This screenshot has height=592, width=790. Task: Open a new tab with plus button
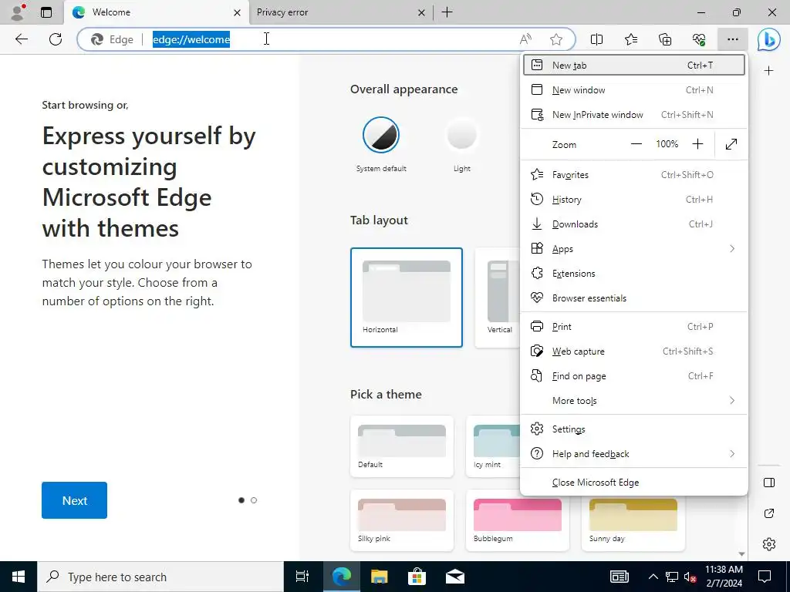tap(447, 12)
